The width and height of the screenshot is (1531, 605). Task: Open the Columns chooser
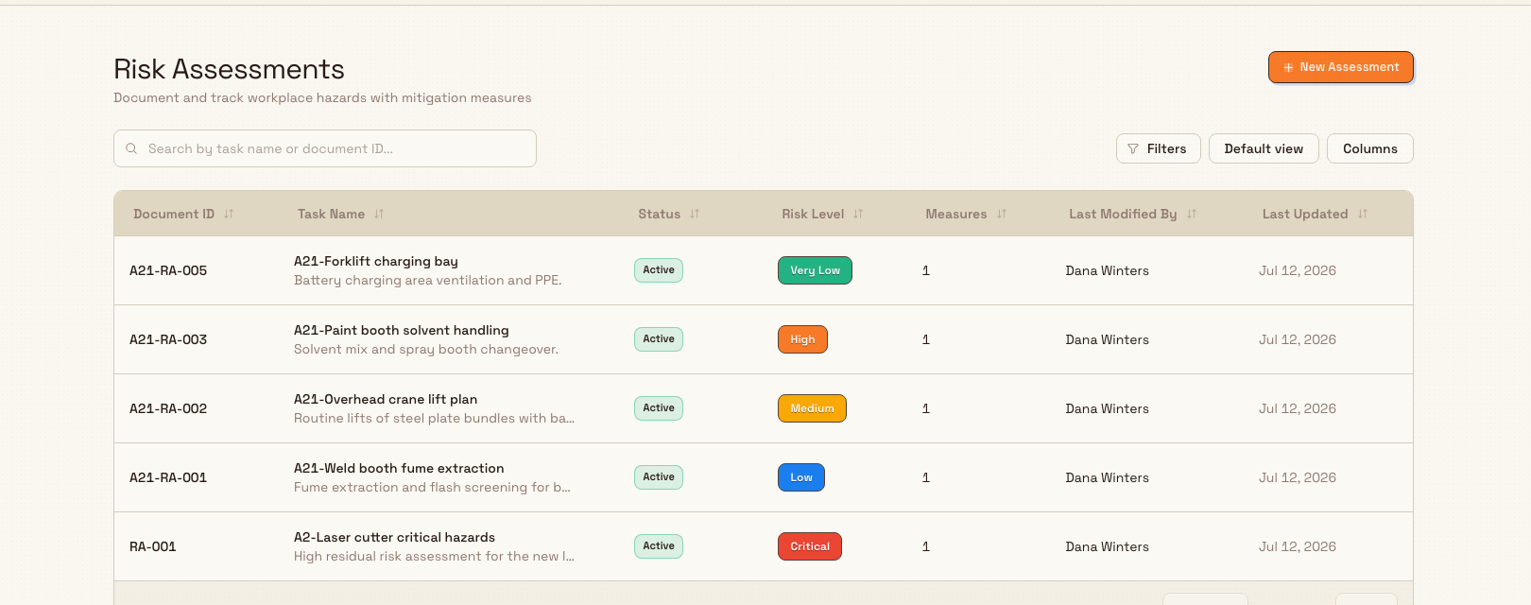(1370, 148)
